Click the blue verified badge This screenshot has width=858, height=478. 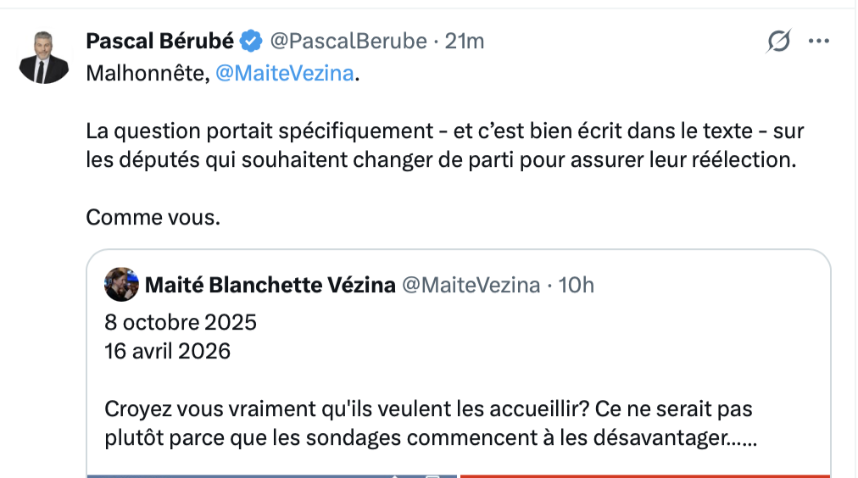(x=250, y=40)
